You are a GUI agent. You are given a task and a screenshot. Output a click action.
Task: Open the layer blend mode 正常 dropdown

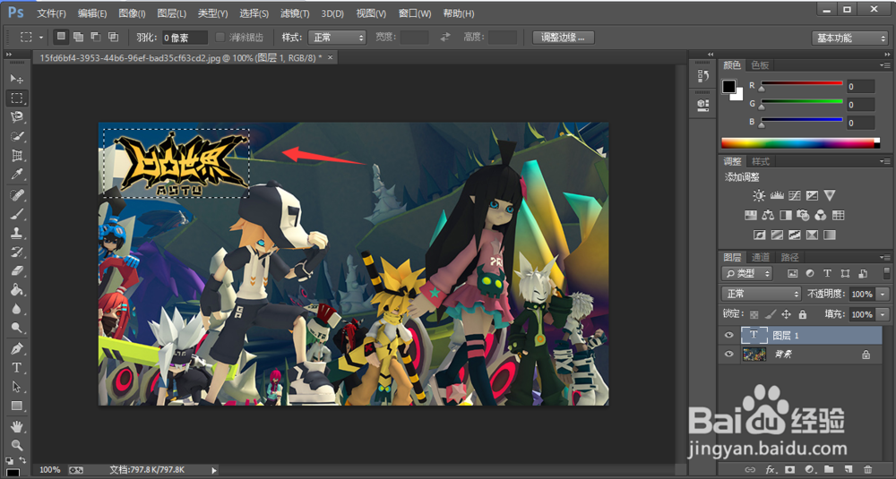(x=761, y=294)
